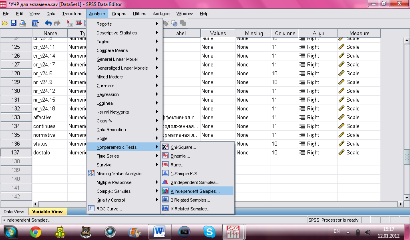The height and width of the screenshot is (240, 410).
Task: Click the blue Undo arrow icon
Action: pos(48,24)
